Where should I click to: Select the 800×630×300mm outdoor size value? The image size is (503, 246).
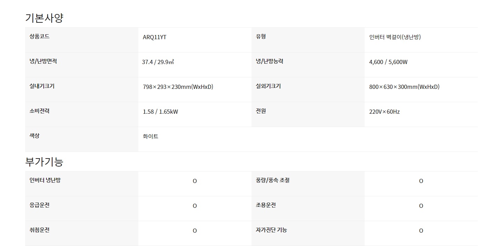coord(404,87)
